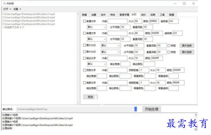Viewport: 211px width, 135px height.
Task: Switch to the 配音字幕 tab
Action: (x=124, y=15)
